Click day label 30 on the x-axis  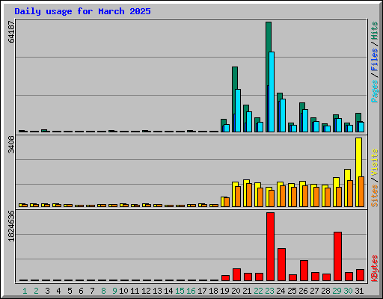[348, 291]
